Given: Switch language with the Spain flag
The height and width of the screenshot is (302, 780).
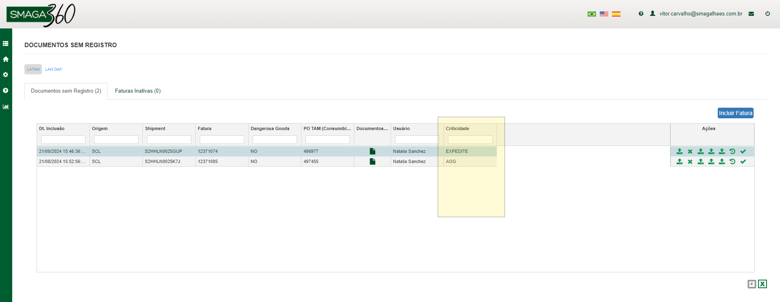Looking at the screenshot, I should [x=616, y=14].
